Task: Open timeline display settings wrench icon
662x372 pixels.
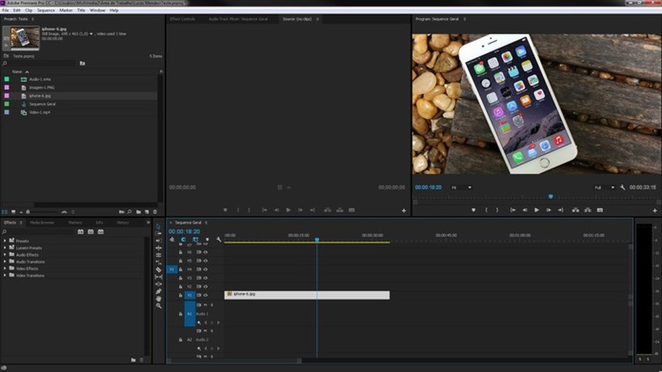Action: [219, 239]
